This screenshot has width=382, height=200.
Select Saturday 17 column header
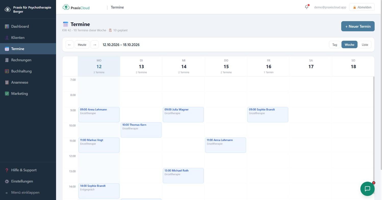point(311,66)
